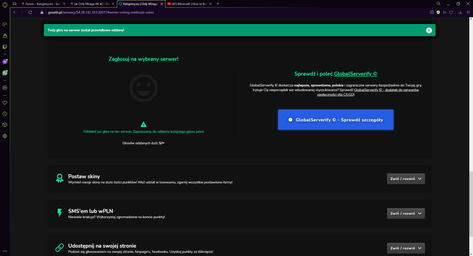Click GlobalServerify Sprawdź szczegóły button

click(x=335, y=120)
